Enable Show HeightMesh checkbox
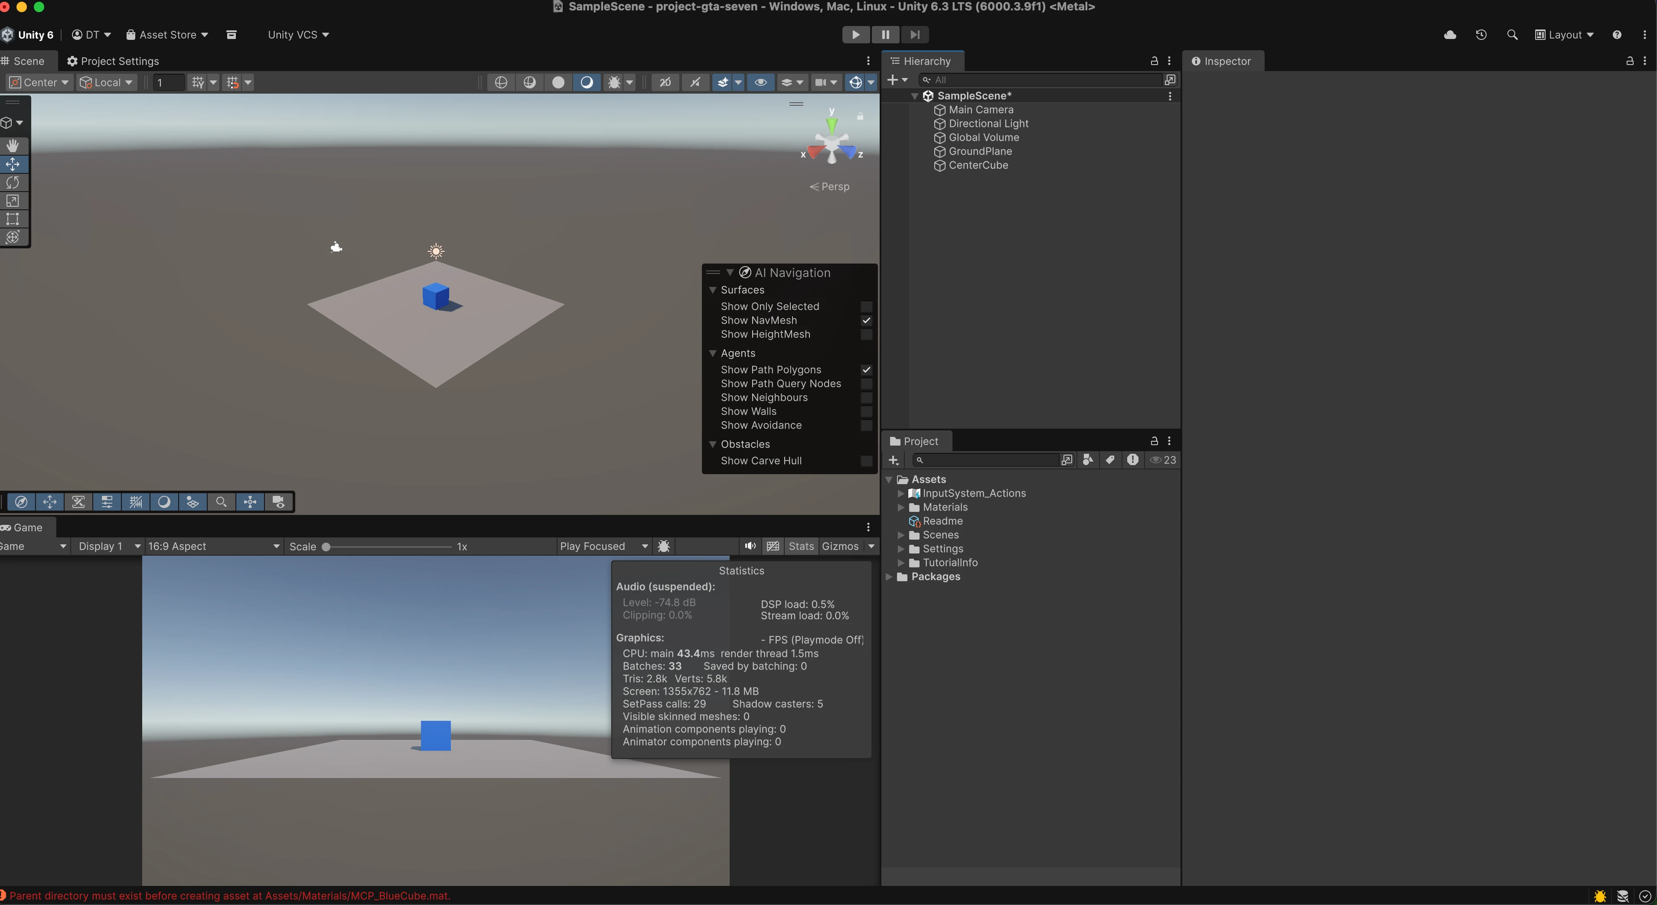Screen dimensions: 1657x905 867,335
